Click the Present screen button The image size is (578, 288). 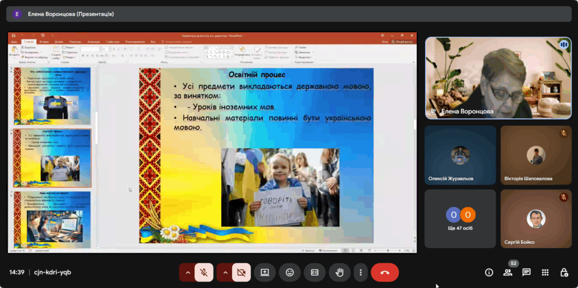point(265,272)
